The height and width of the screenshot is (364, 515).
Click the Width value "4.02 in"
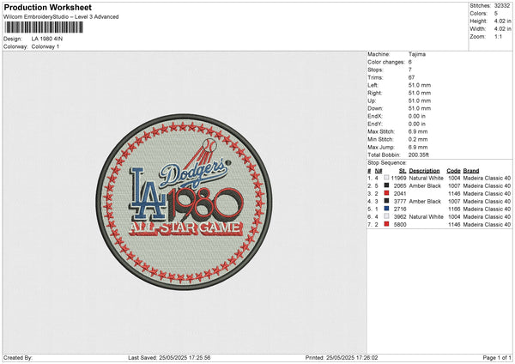pos(502,29)
